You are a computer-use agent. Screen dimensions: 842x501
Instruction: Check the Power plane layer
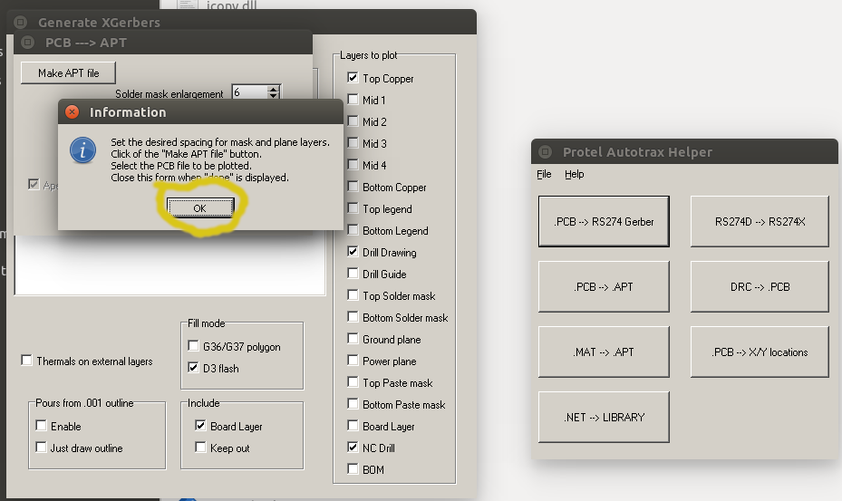point(353,361)
